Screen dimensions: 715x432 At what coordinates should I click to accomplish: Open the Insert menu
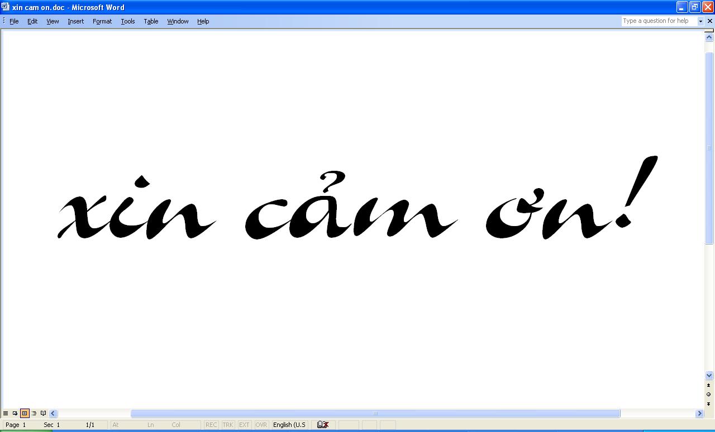pyautogui.click(x=75, y=21)
